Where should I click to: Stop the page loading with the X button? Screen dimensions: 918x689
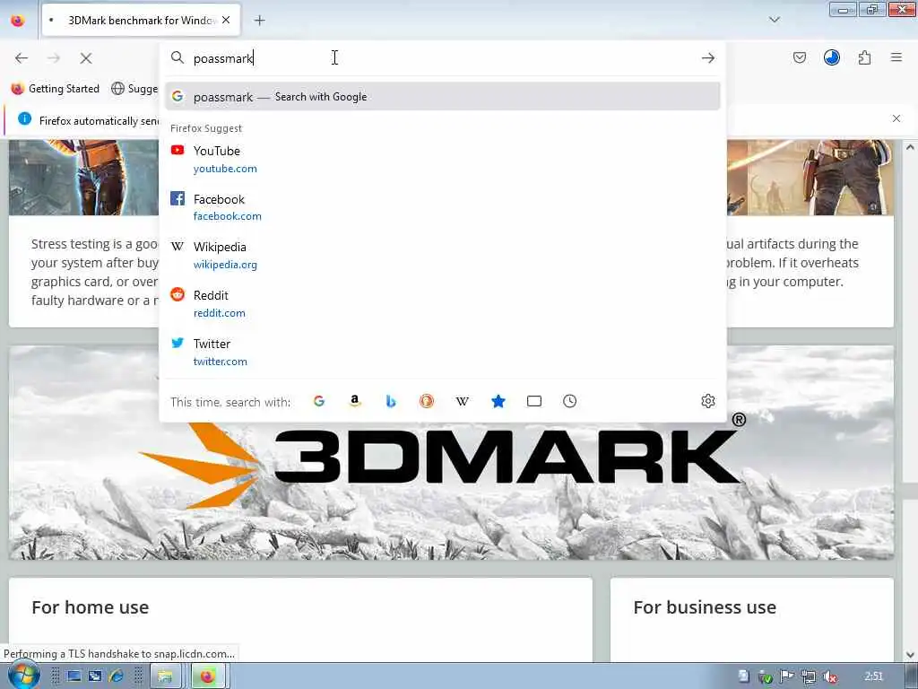(86, 58)
